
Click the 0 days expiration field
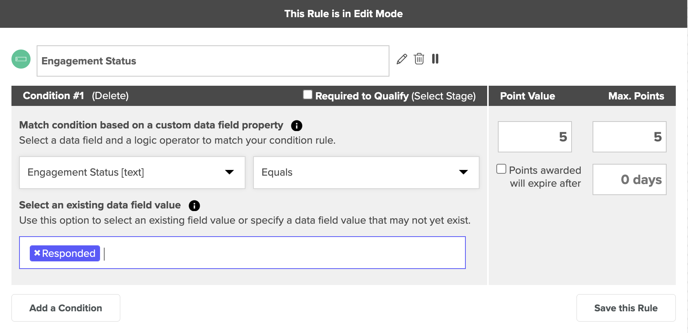pos(630,179)
